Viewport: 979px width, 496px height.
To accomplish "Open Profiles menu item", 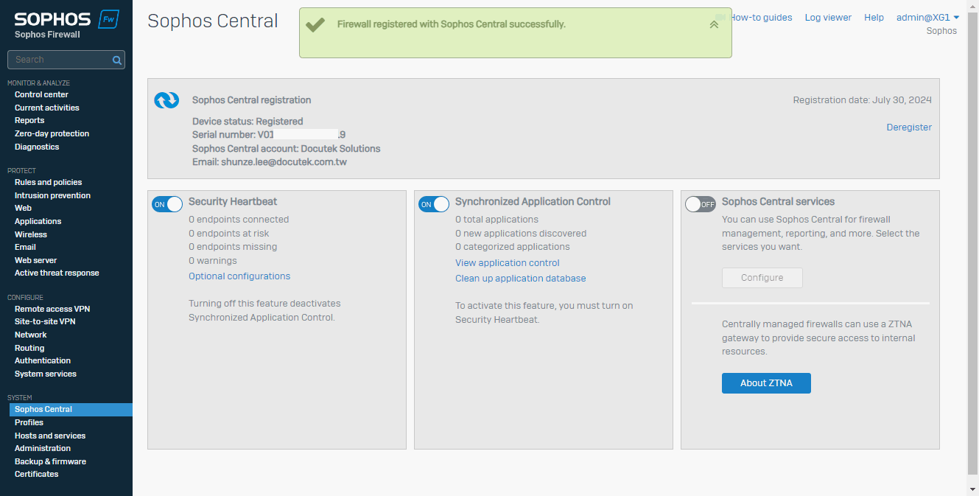I will pos(29,422).
